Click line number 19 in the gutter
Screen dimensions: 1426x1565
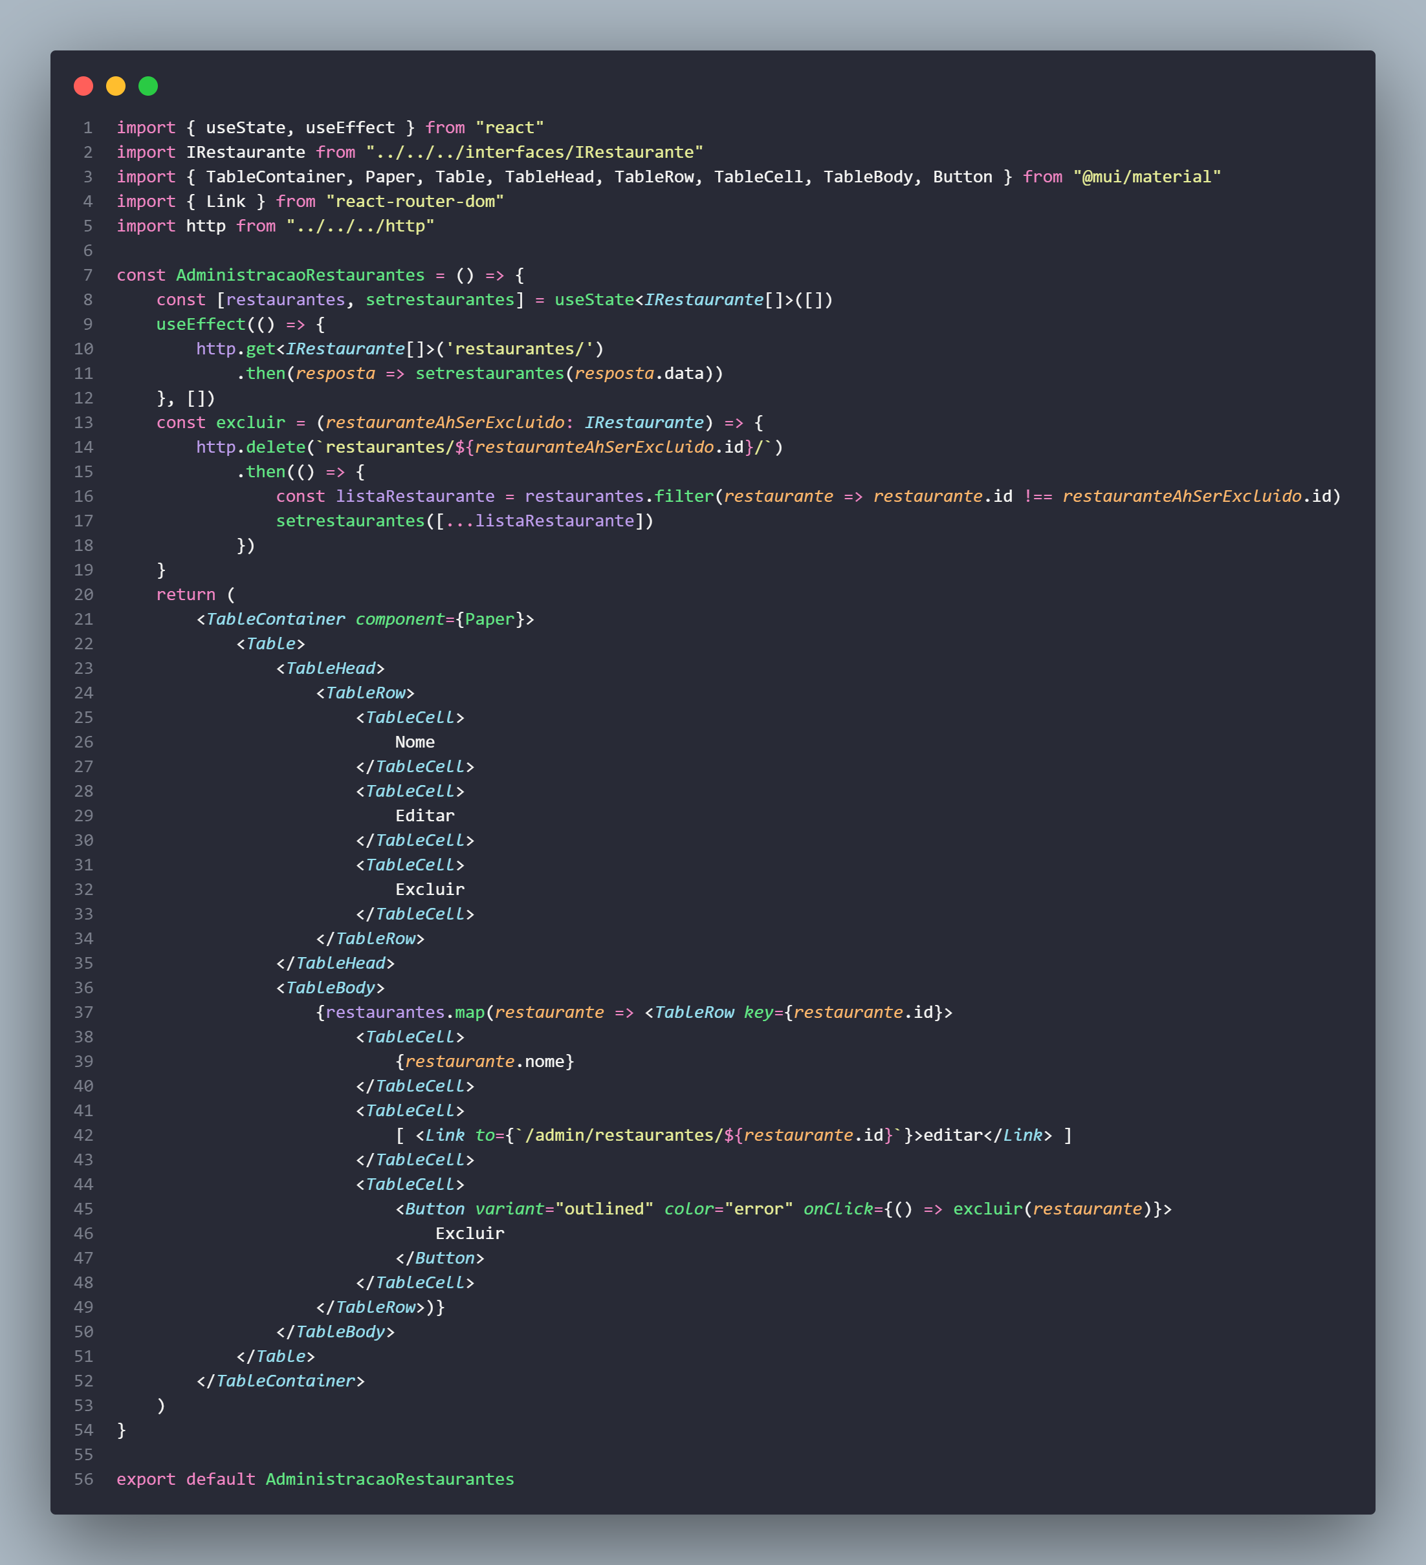click(83, 570)
